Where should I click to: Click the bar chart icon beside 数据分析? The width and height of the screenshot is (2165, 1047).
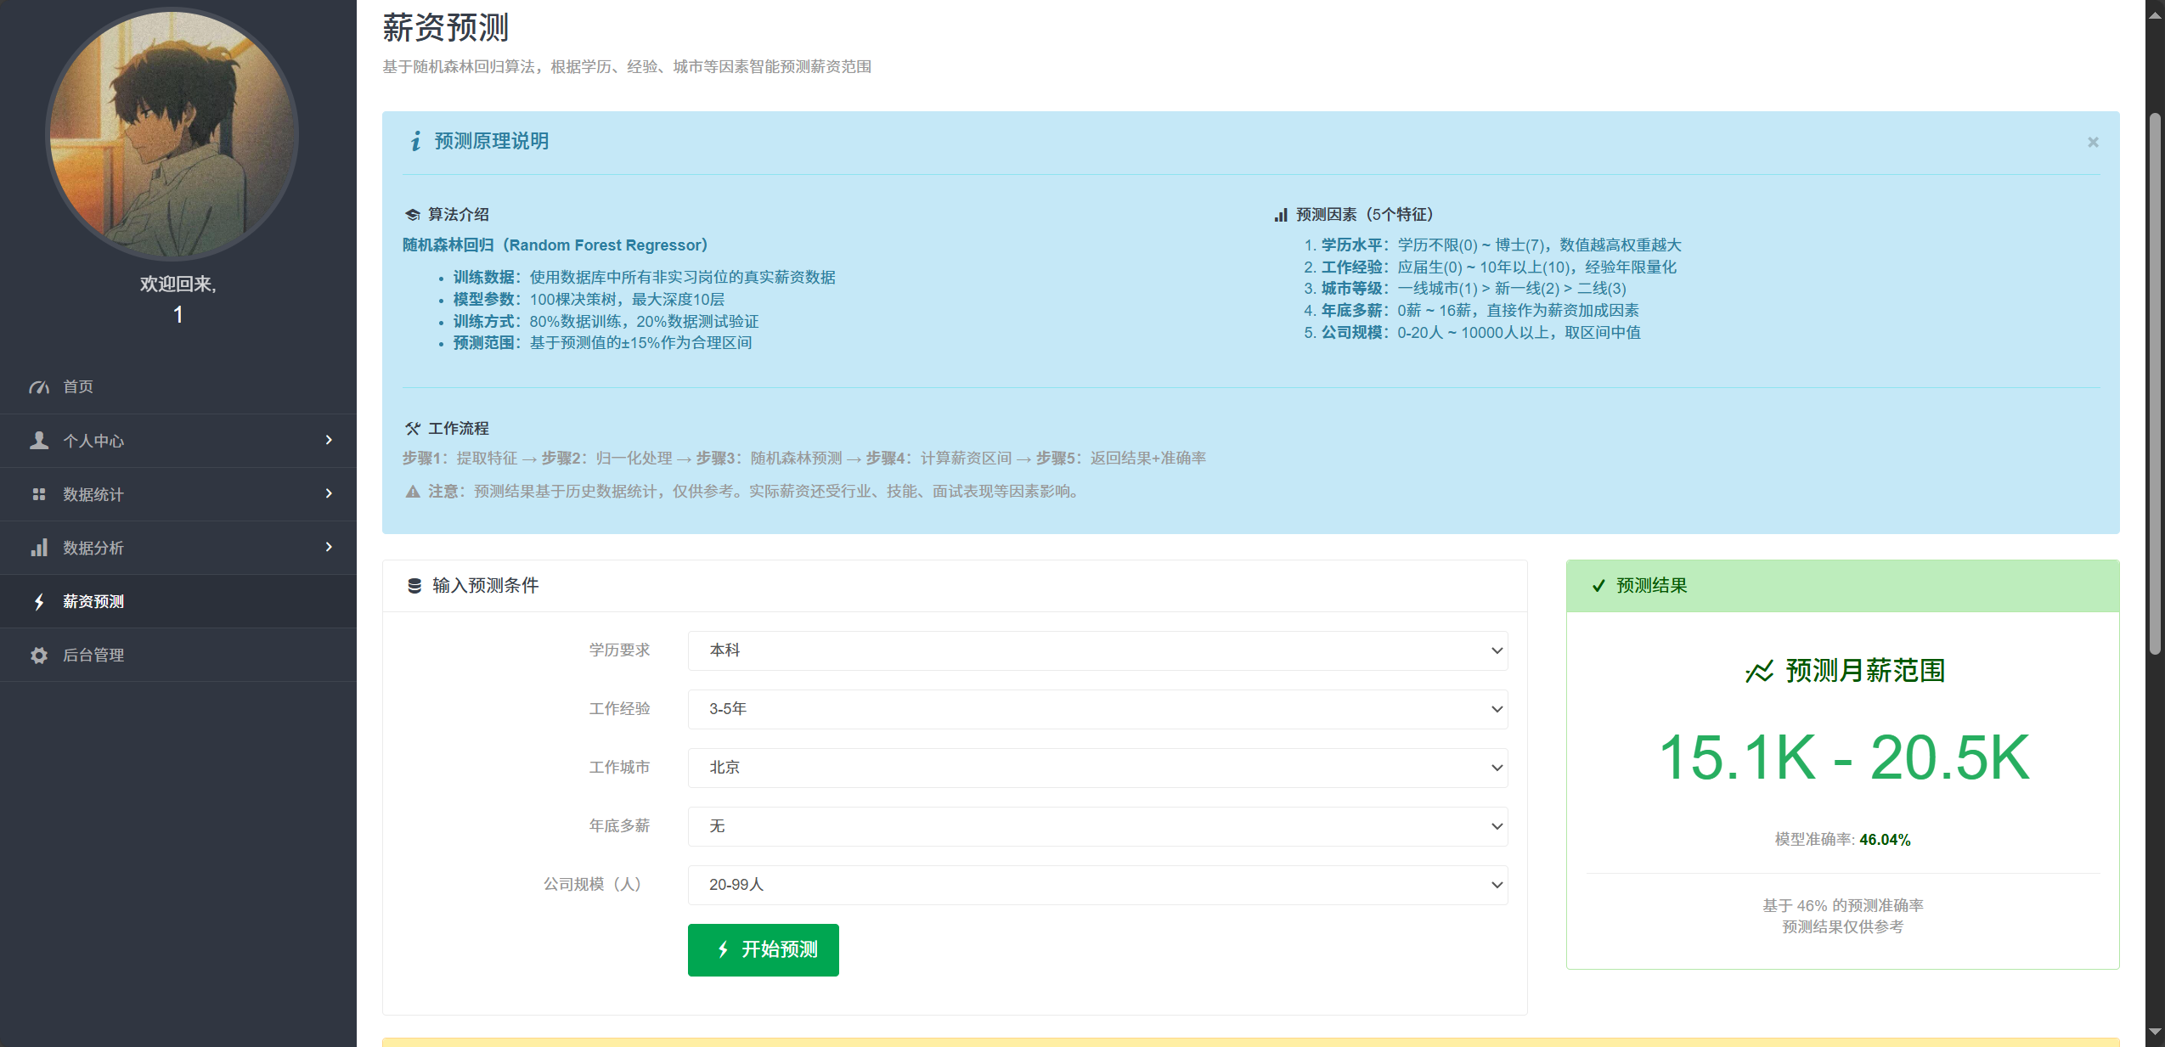tap(39, 548)
